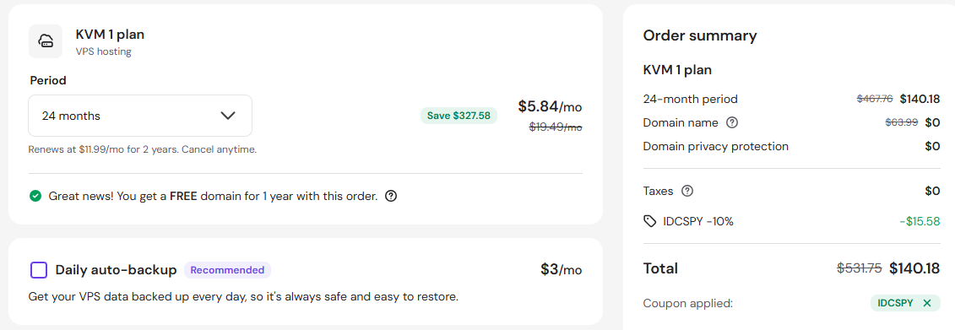Click the Save $327.58 badge

(459, 116)
